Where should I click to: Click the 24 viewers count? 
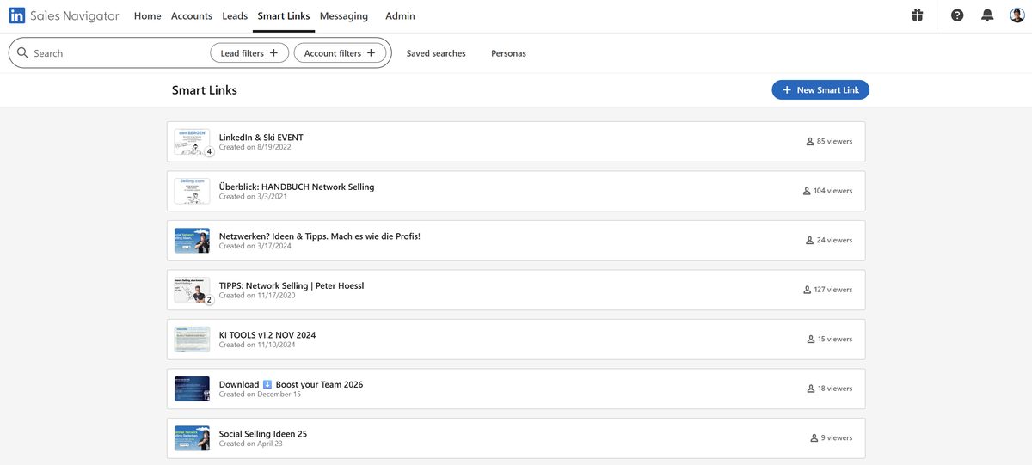tap(835, 241)
